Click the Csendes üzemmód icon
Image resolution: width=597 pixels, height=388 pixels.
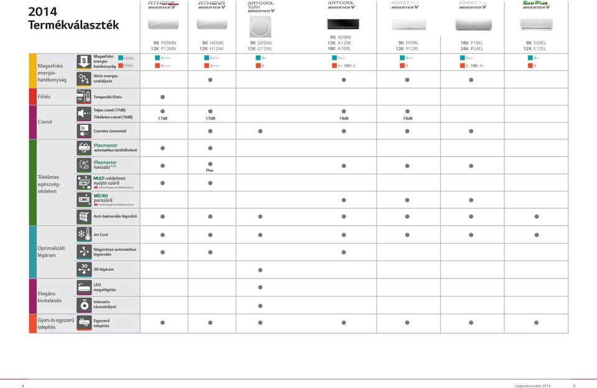click(x=84, y=131)
